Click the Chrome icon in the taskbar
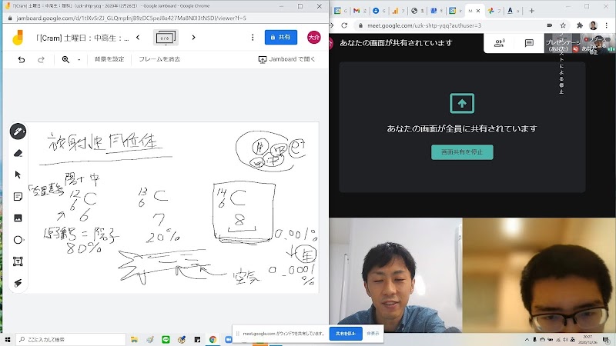The width and height of the screenshot is (616, 346). [x=213, y=339]
